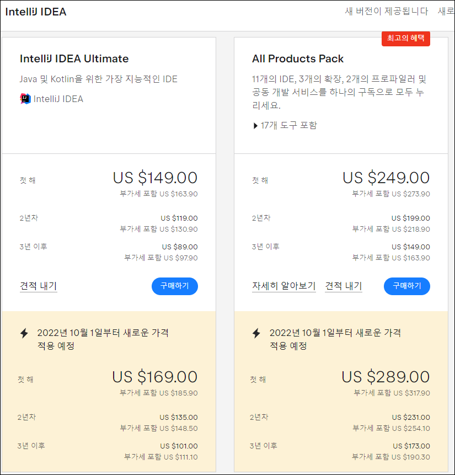Open "견적 내기" link under All Products Pack
The width and height of the screenshot is (455, 475).
pos(344,286)
